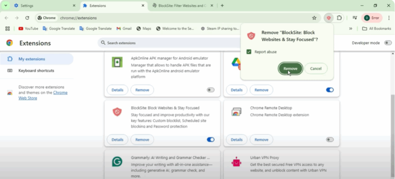Screen dimensions: 395x179
Task: Select the Extensions browser tab
Action: point(114,5)
